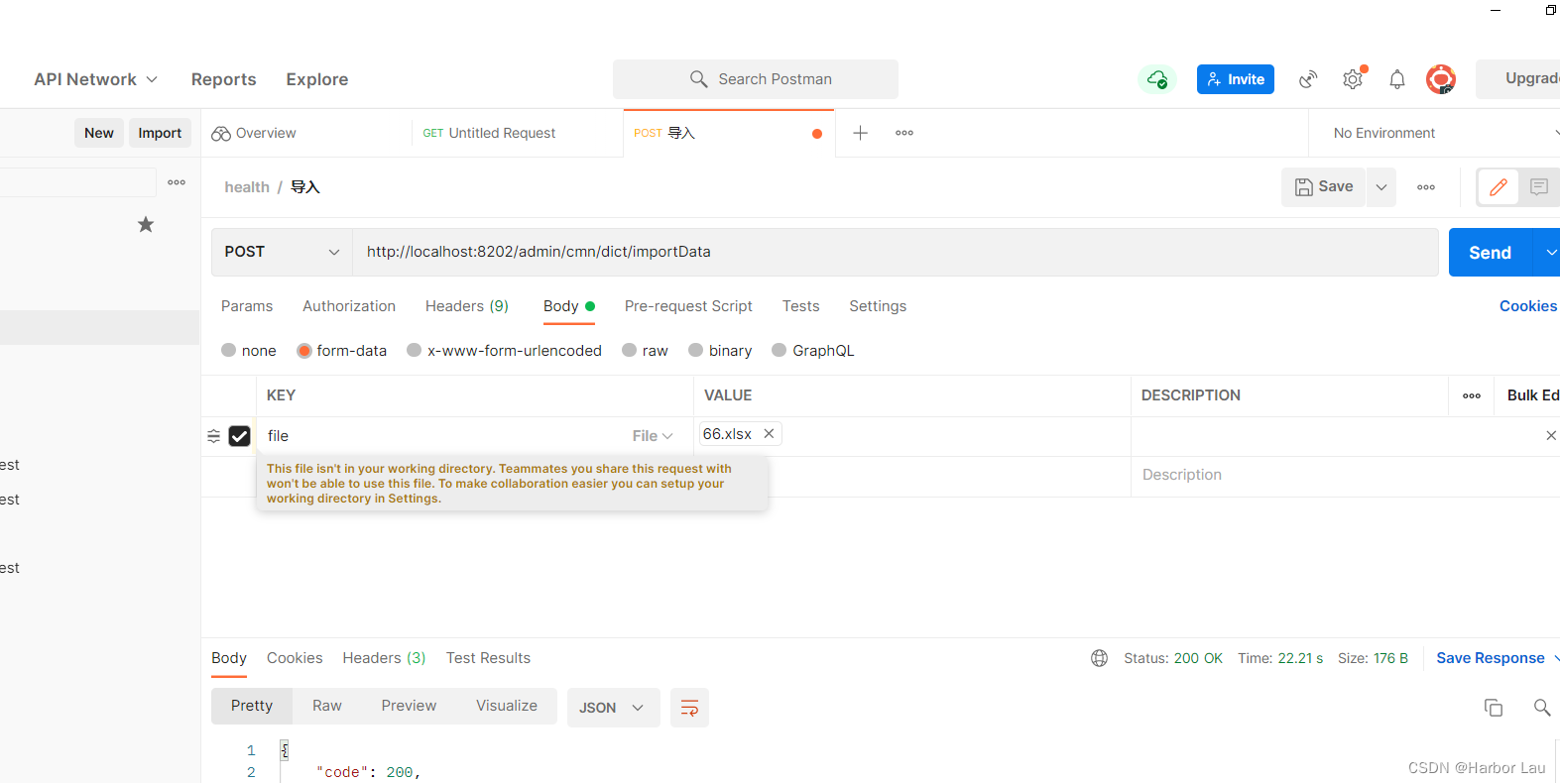Click the request URL field

coord(896,252)
